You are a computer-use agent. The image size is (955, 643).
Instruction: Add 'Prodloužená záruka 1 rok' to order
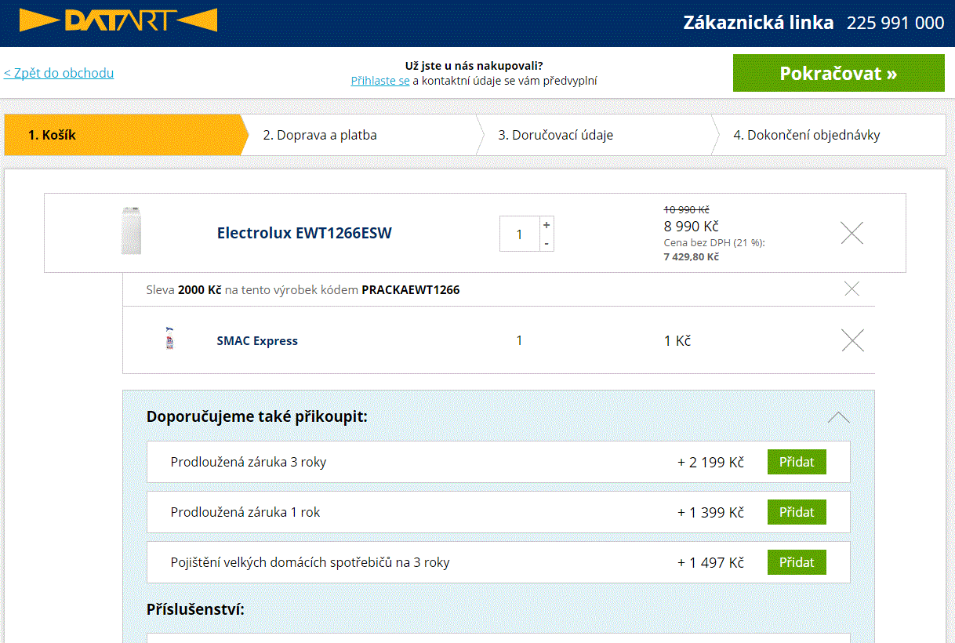[797, 512]
